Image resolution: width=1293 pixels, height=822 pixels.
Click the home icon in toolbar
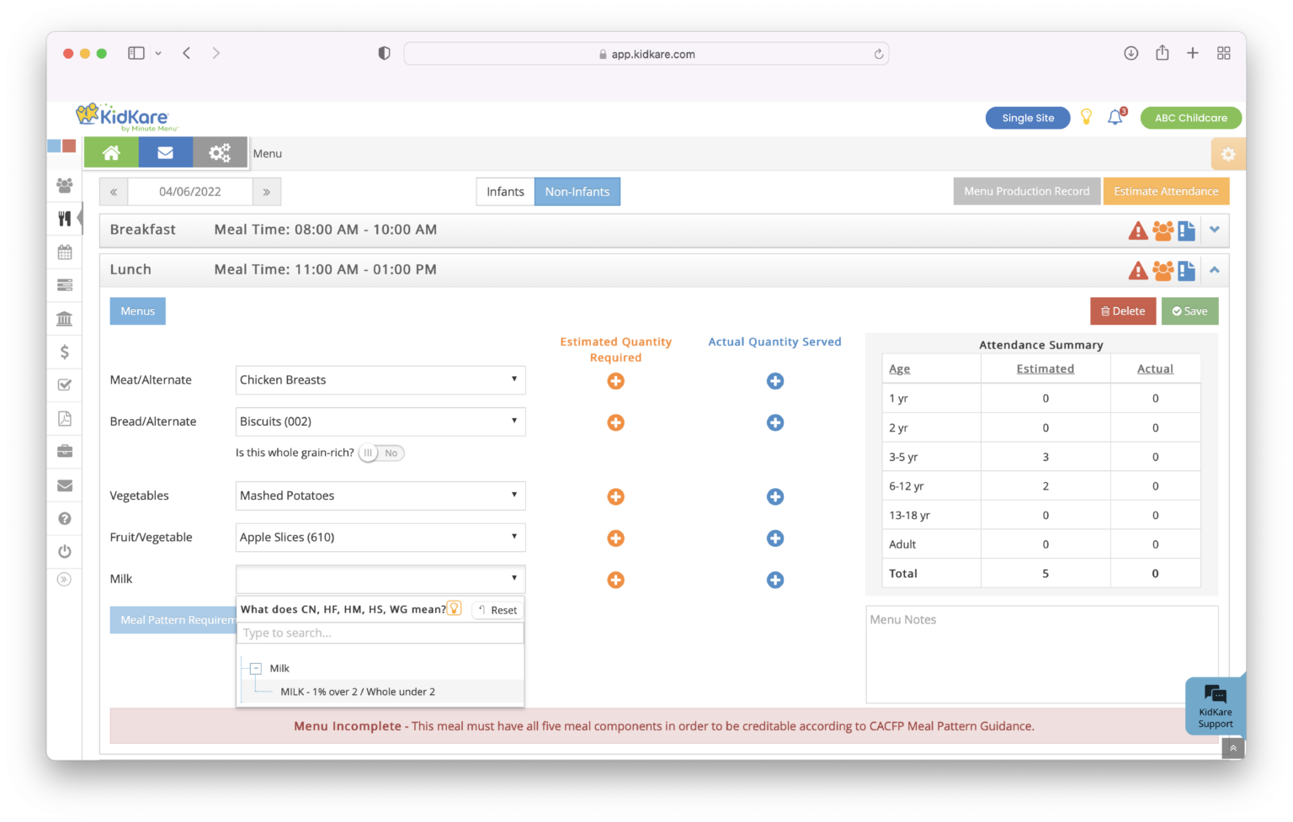111,152
